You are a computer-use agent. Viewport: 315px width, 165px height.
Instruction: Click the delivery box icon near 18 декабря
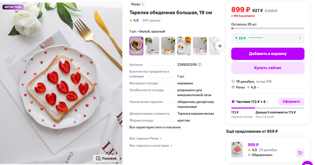(x=234, y=81)
